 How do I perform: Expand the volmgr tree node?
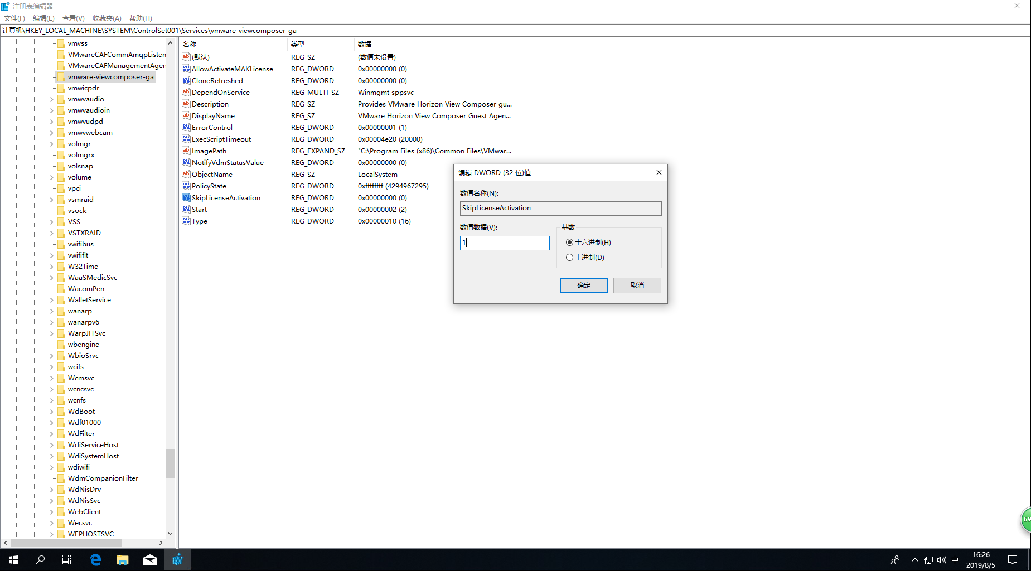coord(52,144)
